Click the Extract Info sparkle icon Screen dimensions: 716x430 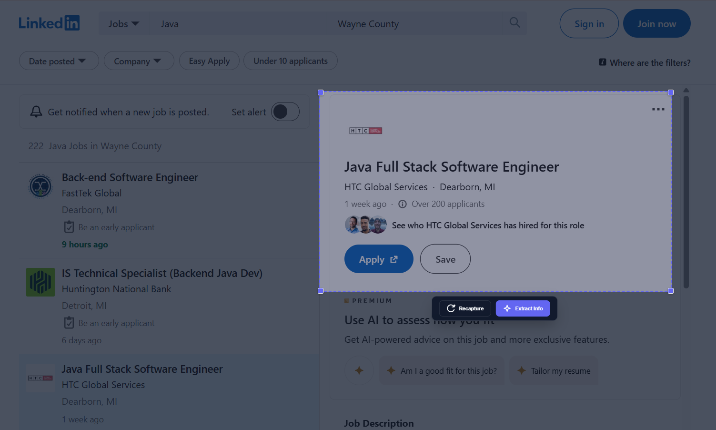click(507, 308)
